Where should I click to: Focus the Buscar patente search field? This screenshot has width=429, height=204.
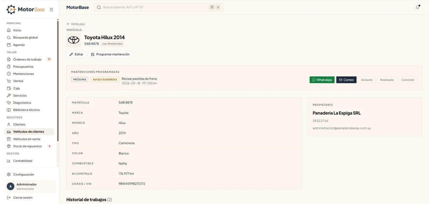pyautogui.click(x=158, y=7)
